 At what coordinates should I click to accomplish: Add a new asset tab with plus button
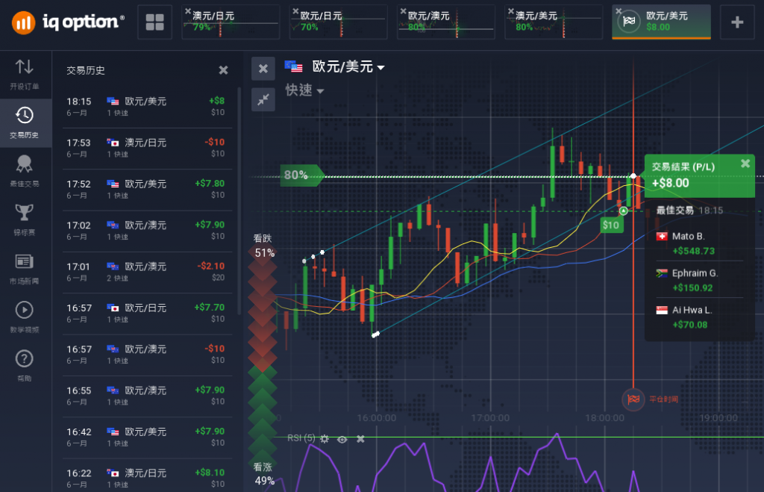tap(737, 22)
